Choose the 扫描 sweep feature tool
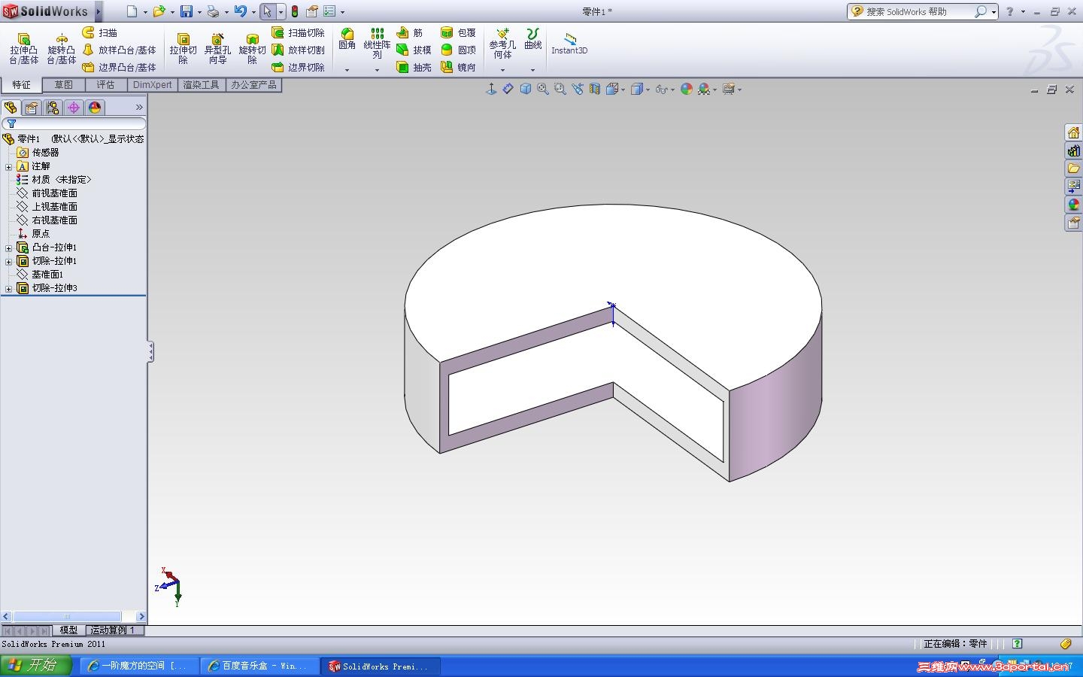 point(100,33)
